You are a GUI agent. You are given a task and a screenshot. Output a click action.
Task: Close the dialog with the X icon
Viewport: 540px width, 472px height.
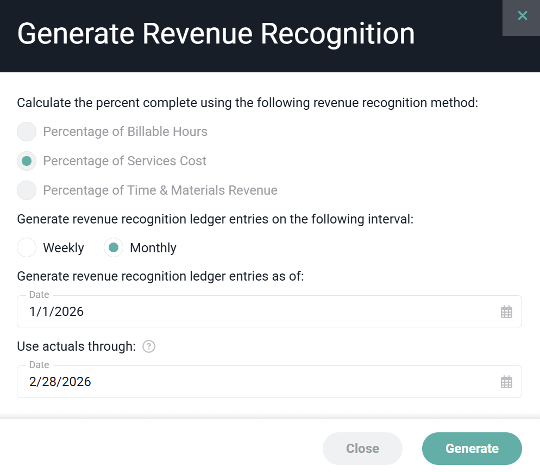[522, 16]
